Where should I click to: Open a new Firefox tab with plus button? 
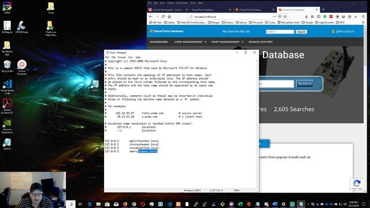pyautogui.click(x=323, y=10)
